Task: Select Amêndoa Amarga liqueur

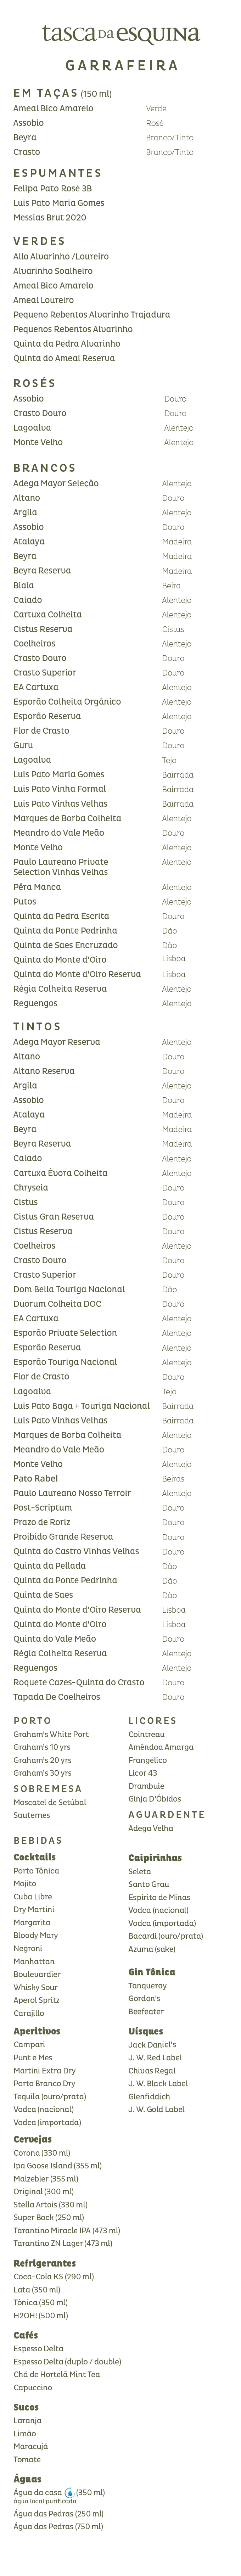Action: pyautogui.click(x=161, y=1747)
